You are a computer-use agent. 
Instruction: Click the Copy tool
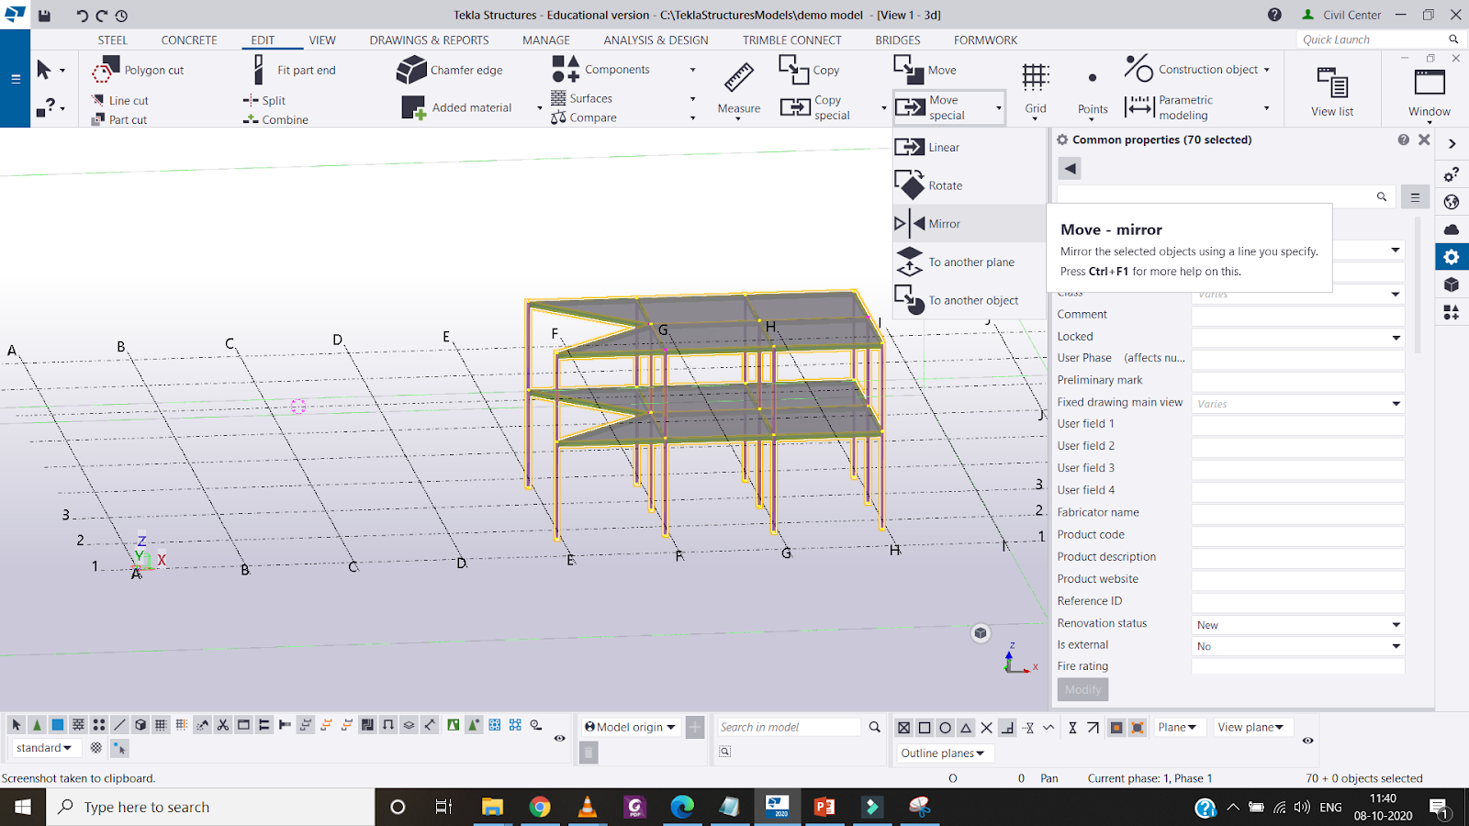click(x=809, y=70)
